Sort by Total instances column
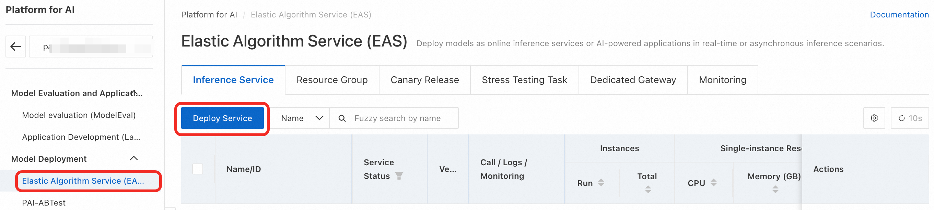934x210 pixels. point(647,189)
